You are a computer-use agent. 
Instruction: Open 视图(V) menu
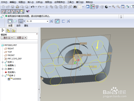click(22, 2)
